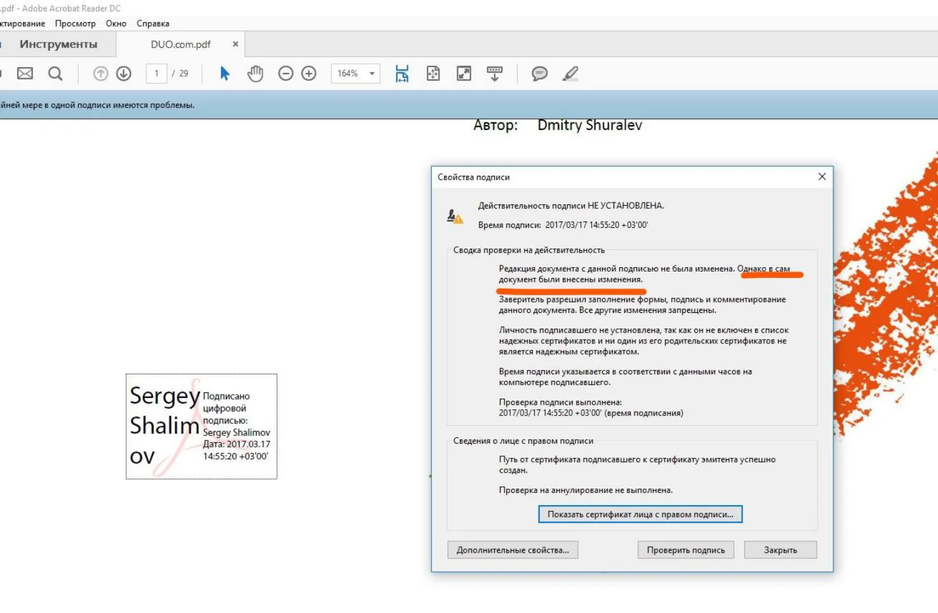Close the DUO.com.pdf tab

click(236, 44)
